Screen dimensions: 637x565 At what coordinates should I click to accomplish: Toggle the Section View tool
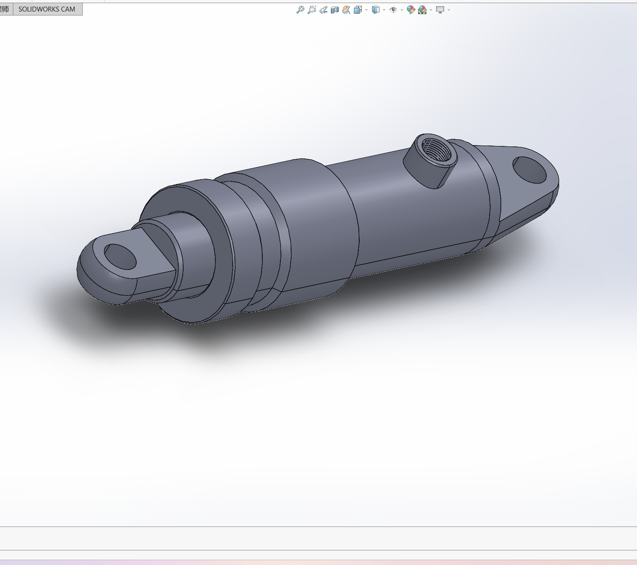(x=335, y=10)
